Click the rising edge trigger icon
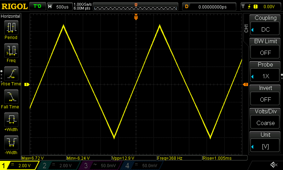283x170 pixels. coord(249,7)
